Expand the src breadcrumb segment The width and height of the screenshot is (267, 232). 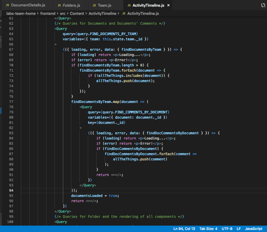(x=63, y=14)
